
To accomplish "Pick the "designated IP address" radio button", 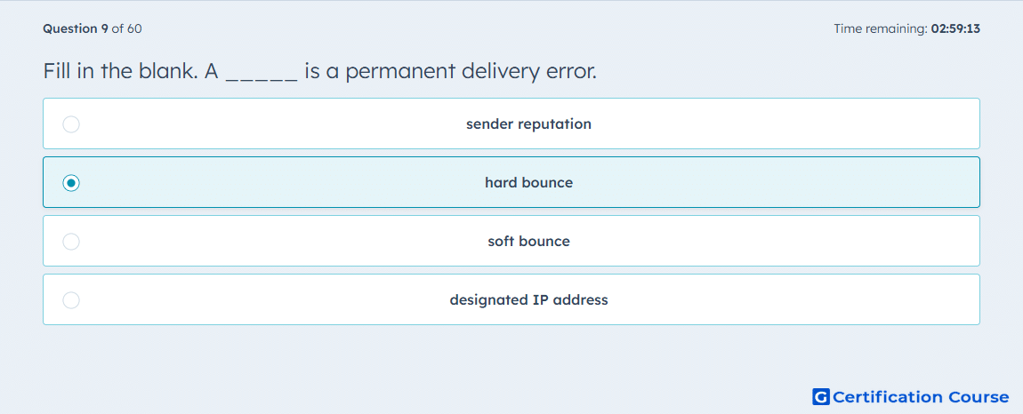I will point(71,300).
